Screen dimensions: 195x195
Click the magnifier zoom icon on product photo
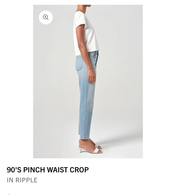(46, 17)
